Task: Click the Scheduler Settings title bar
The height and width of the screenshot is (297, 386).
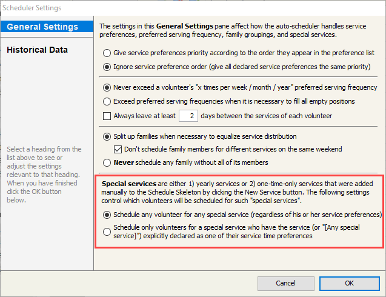Action: pos(182,8)
